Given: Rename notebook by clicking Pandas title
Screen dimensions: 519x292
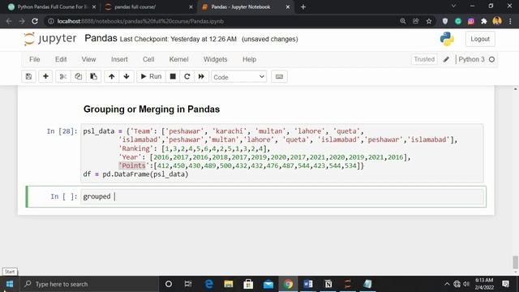Looking at the screenshot, I should pos(101,38).
